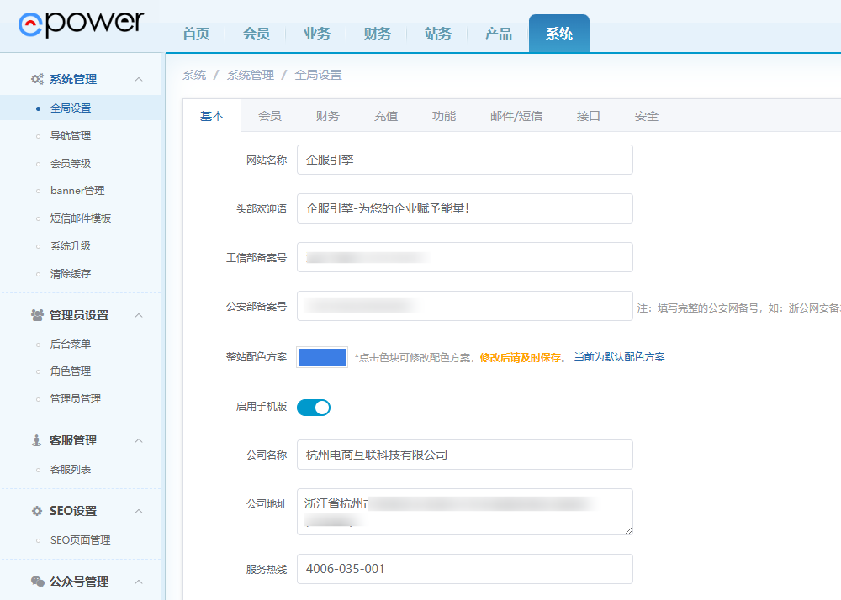Open the 财务 top navigation menu
Screen dimensions: 841x600
[x=378, y=34]
